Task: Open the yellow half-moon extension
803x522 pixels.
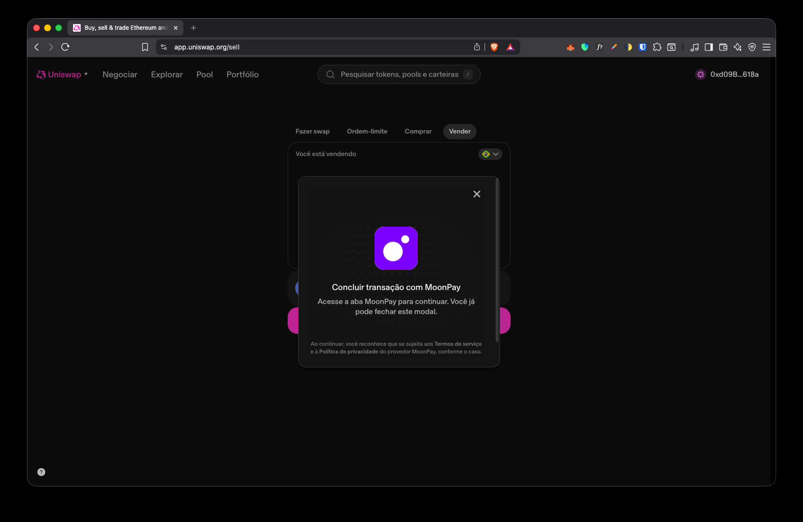Action: click(x=628, y=47)
